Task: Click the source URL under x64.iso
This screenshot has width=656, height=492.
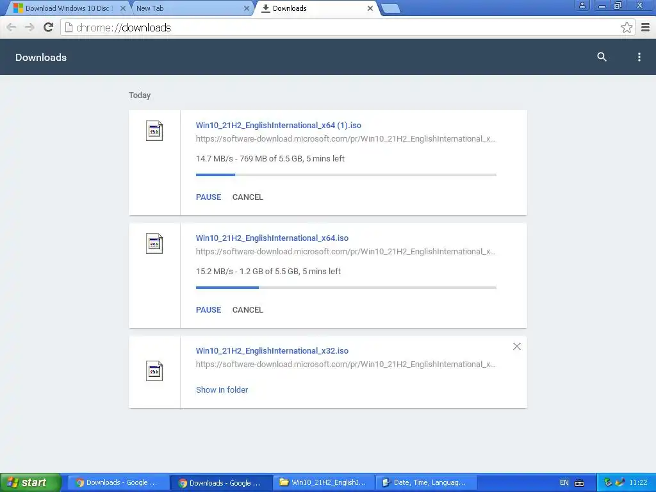Action: (x=345, y=252)
